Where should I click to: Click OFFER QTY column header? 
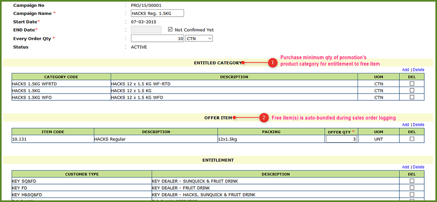point(341,132)
